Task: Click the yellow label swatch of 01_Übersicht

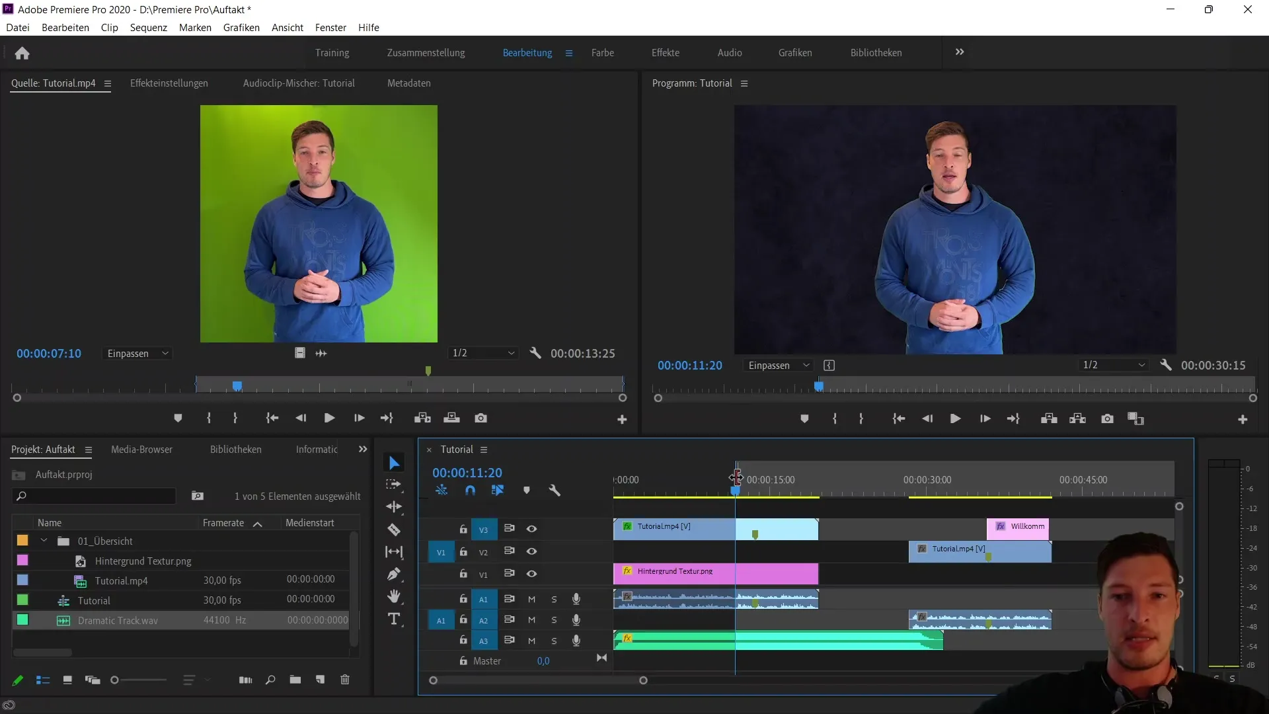Action: click(x=22, y=540)
